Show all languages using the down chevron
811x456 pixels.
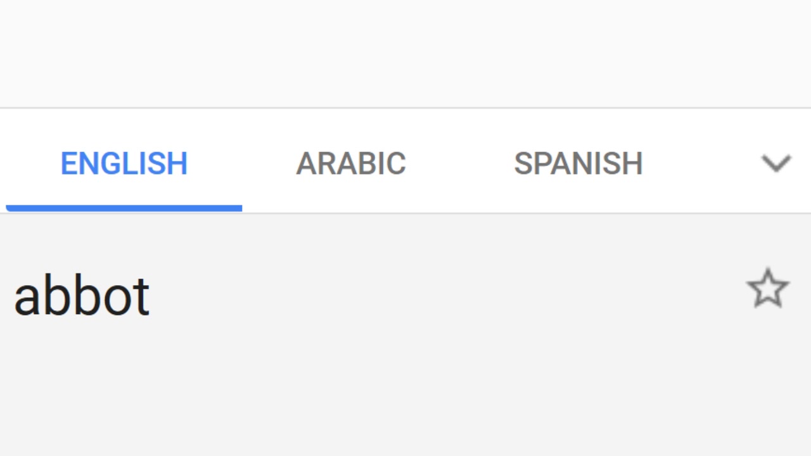(776, 163)
